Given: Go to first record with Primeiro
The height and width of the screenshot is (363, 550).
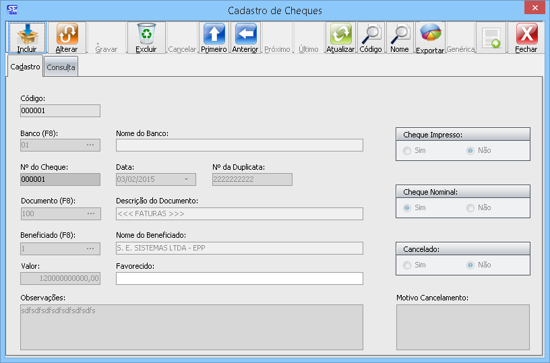Looking at the screenshot, I should click(214, 34).
